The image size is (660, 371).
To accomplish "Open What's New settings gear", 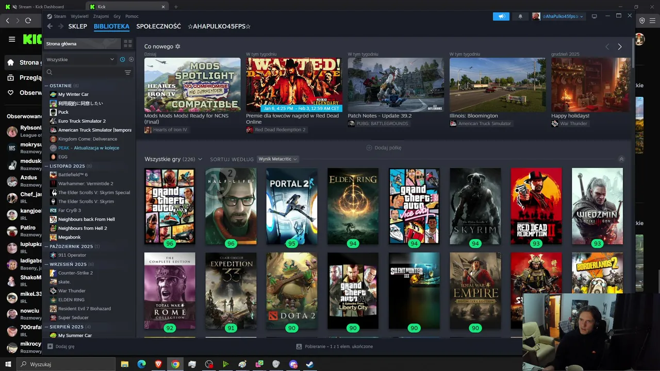I will point(178,46).
